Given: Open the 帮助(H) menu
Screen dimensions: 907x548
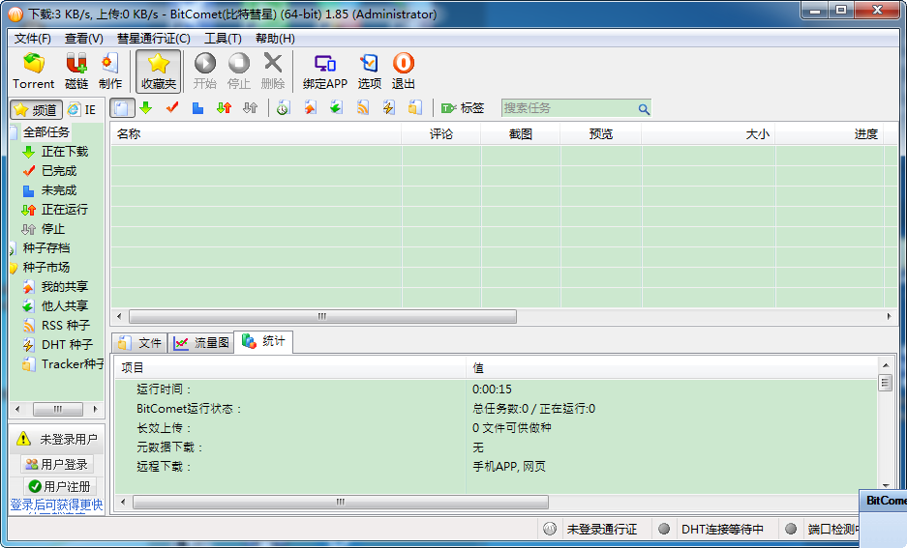Looking at the screenshot, I should [x=275, y=39].
